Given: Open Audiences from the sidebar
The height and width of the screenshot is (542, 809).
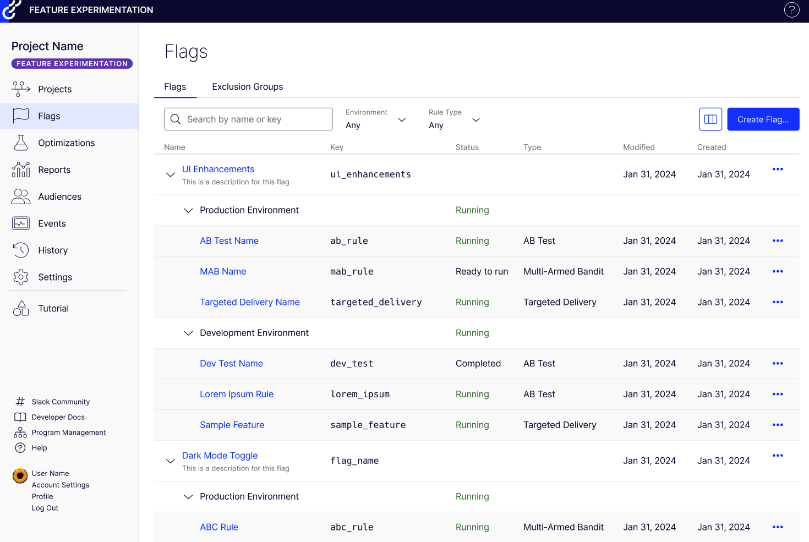Looking at the screenshot, I should point(60,196).
